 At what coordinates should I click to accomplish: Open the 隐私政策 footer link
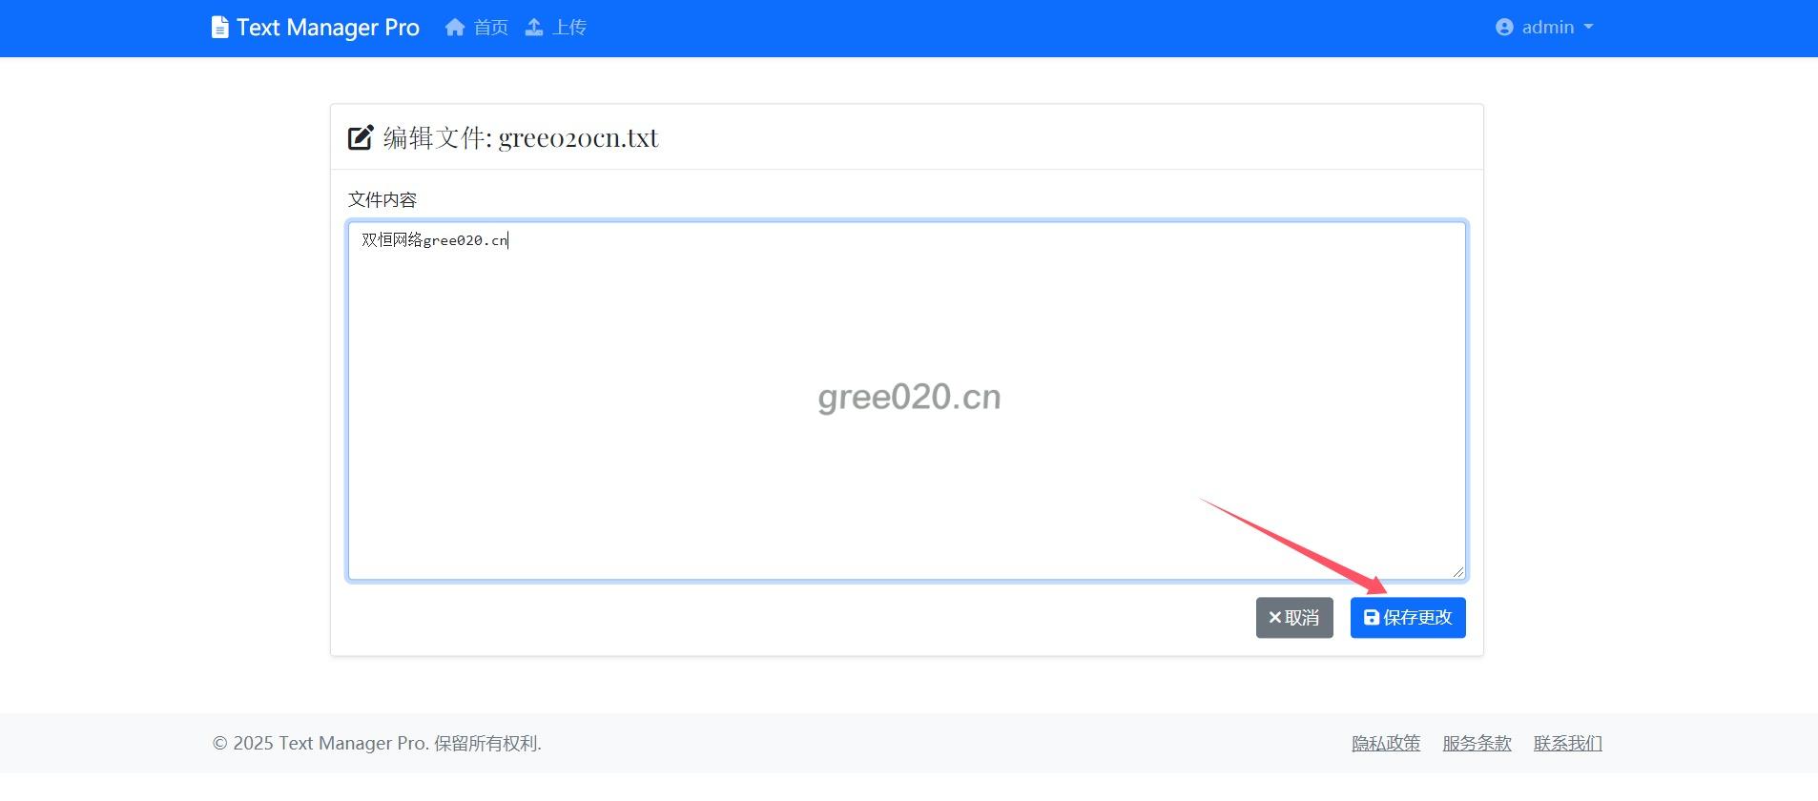tap(1385, 743)
